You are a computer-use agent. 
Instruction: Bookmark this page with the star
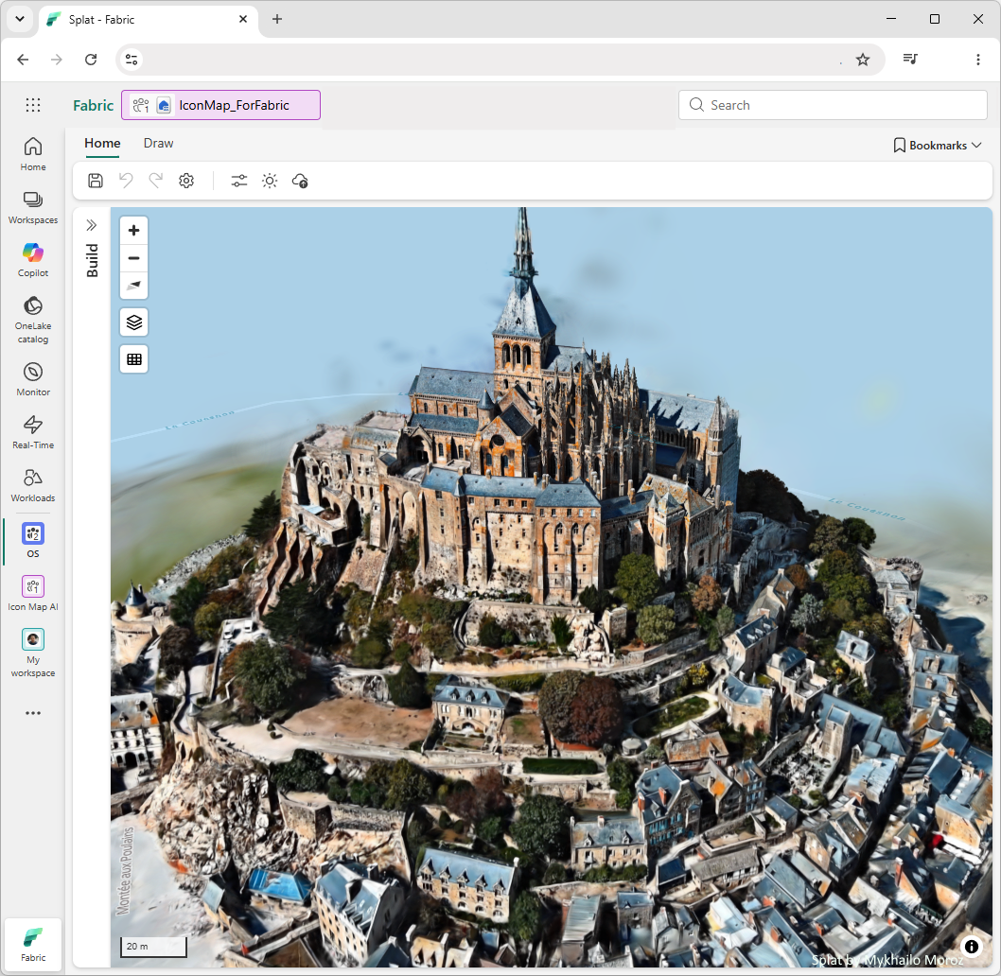pos(863,60)
